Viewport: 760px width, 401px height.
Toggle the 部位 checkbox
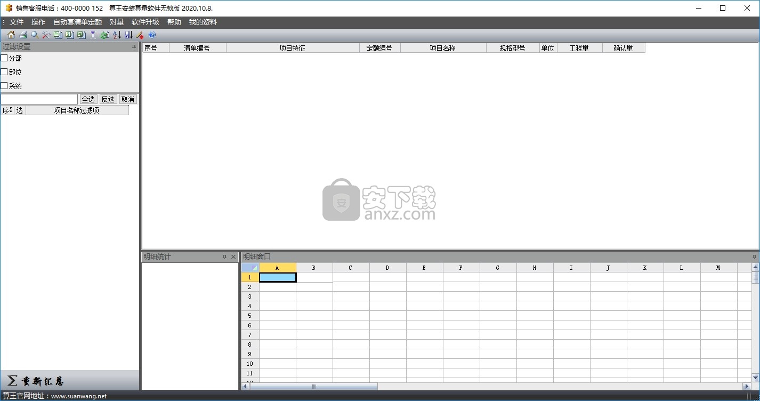tap(4, 71)
